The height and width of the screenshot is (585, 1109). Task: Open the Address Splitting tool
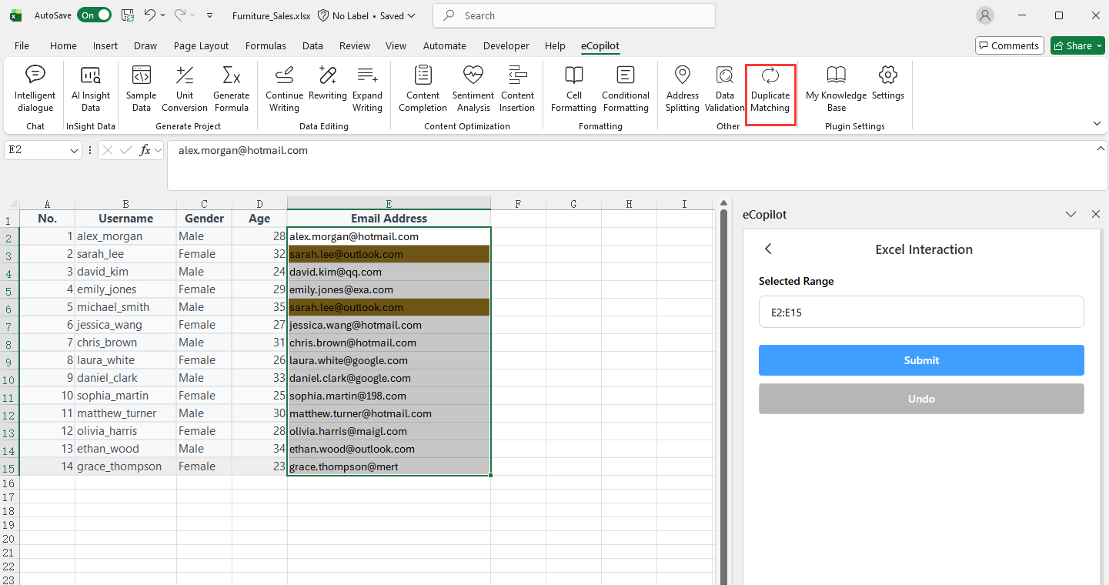(682, 89)
